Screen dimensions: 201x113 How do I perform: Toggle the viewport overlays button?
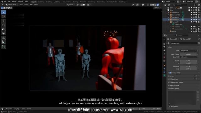tap(143, 5)
